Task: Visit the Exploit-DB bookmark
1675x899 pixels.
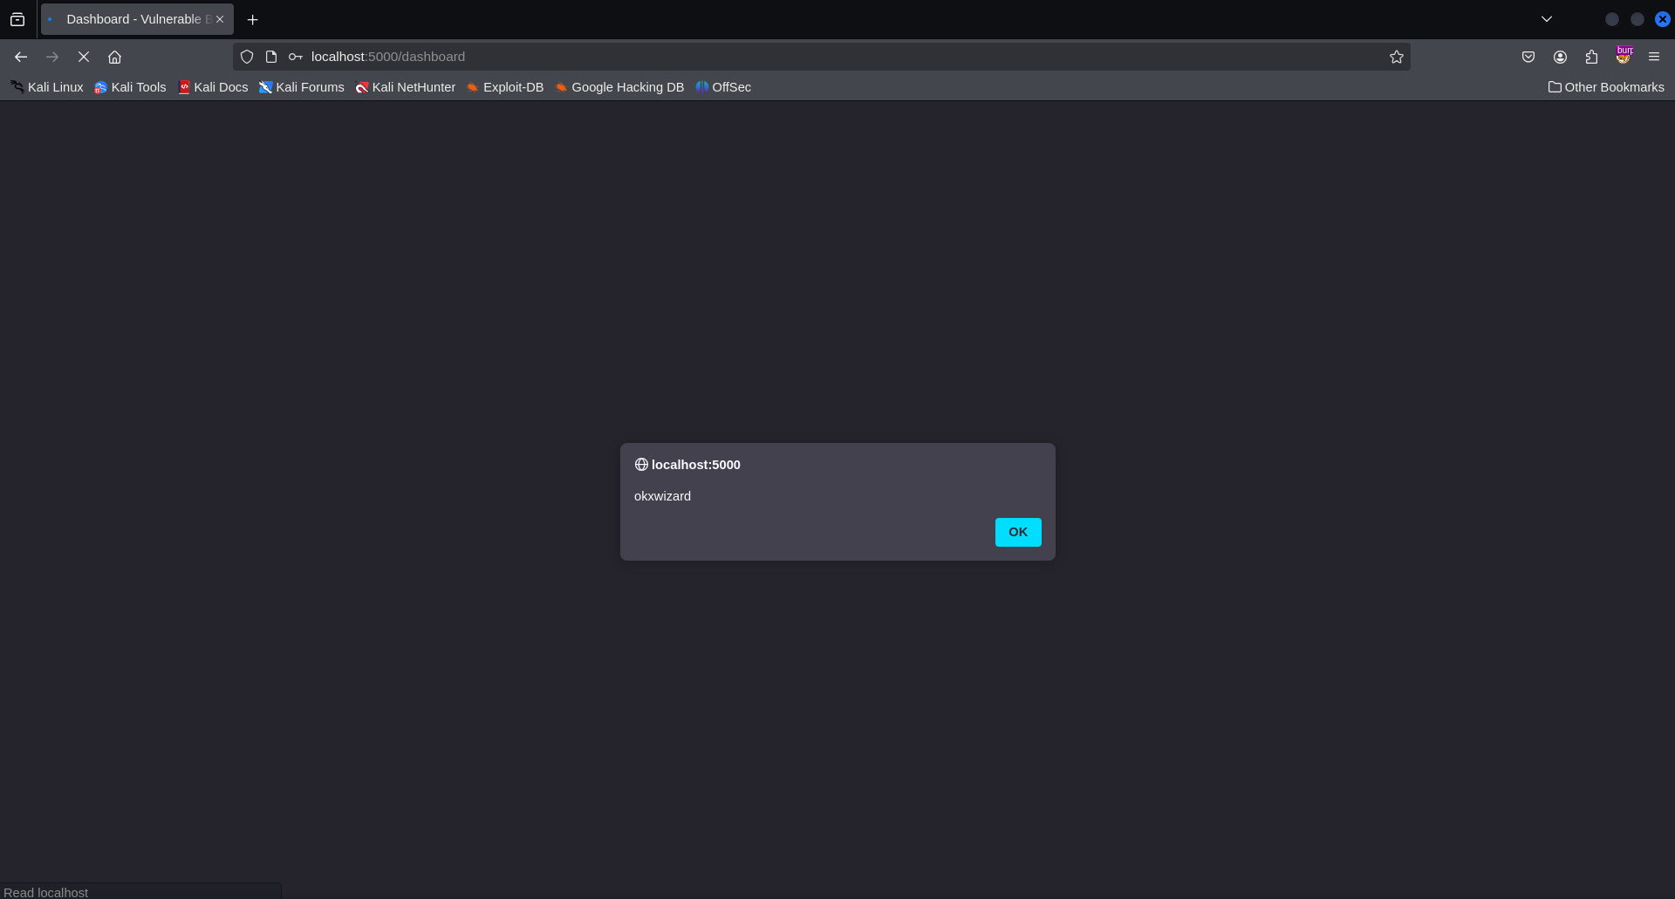Action: [x=505, y=87]
